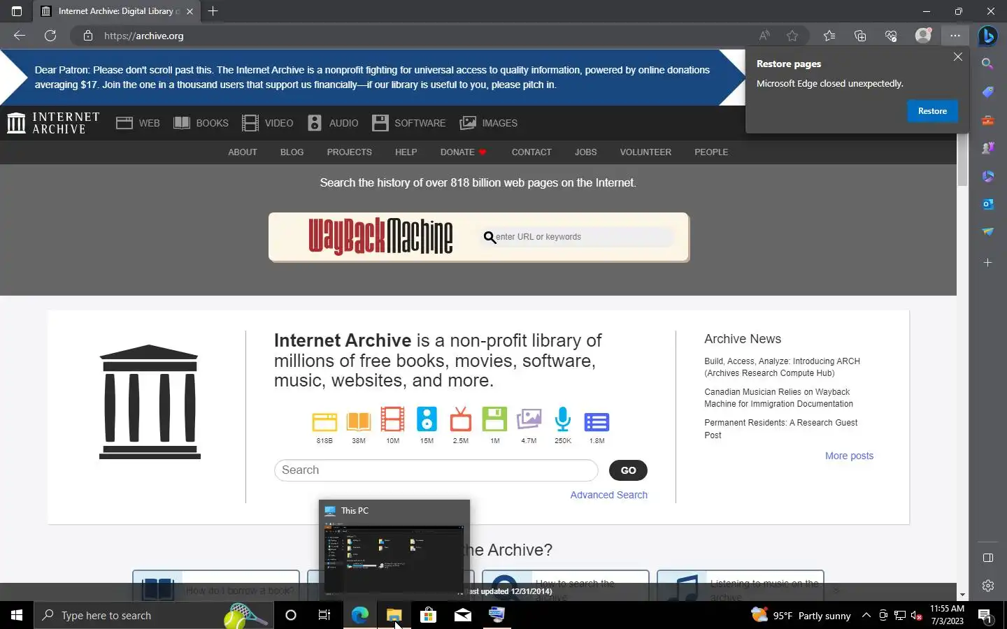
Task: Select the 1M software floppy icon
Action: [x=494, y=419]
